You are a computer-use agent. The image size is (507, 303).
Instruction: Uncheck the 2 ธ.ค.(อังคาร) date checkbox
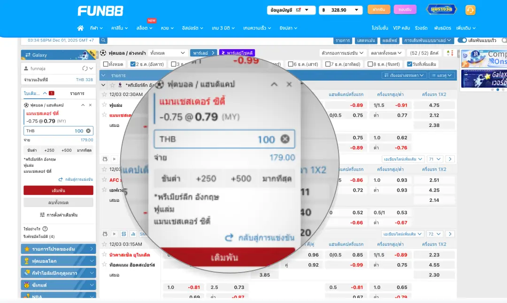(x=133, y=64)
